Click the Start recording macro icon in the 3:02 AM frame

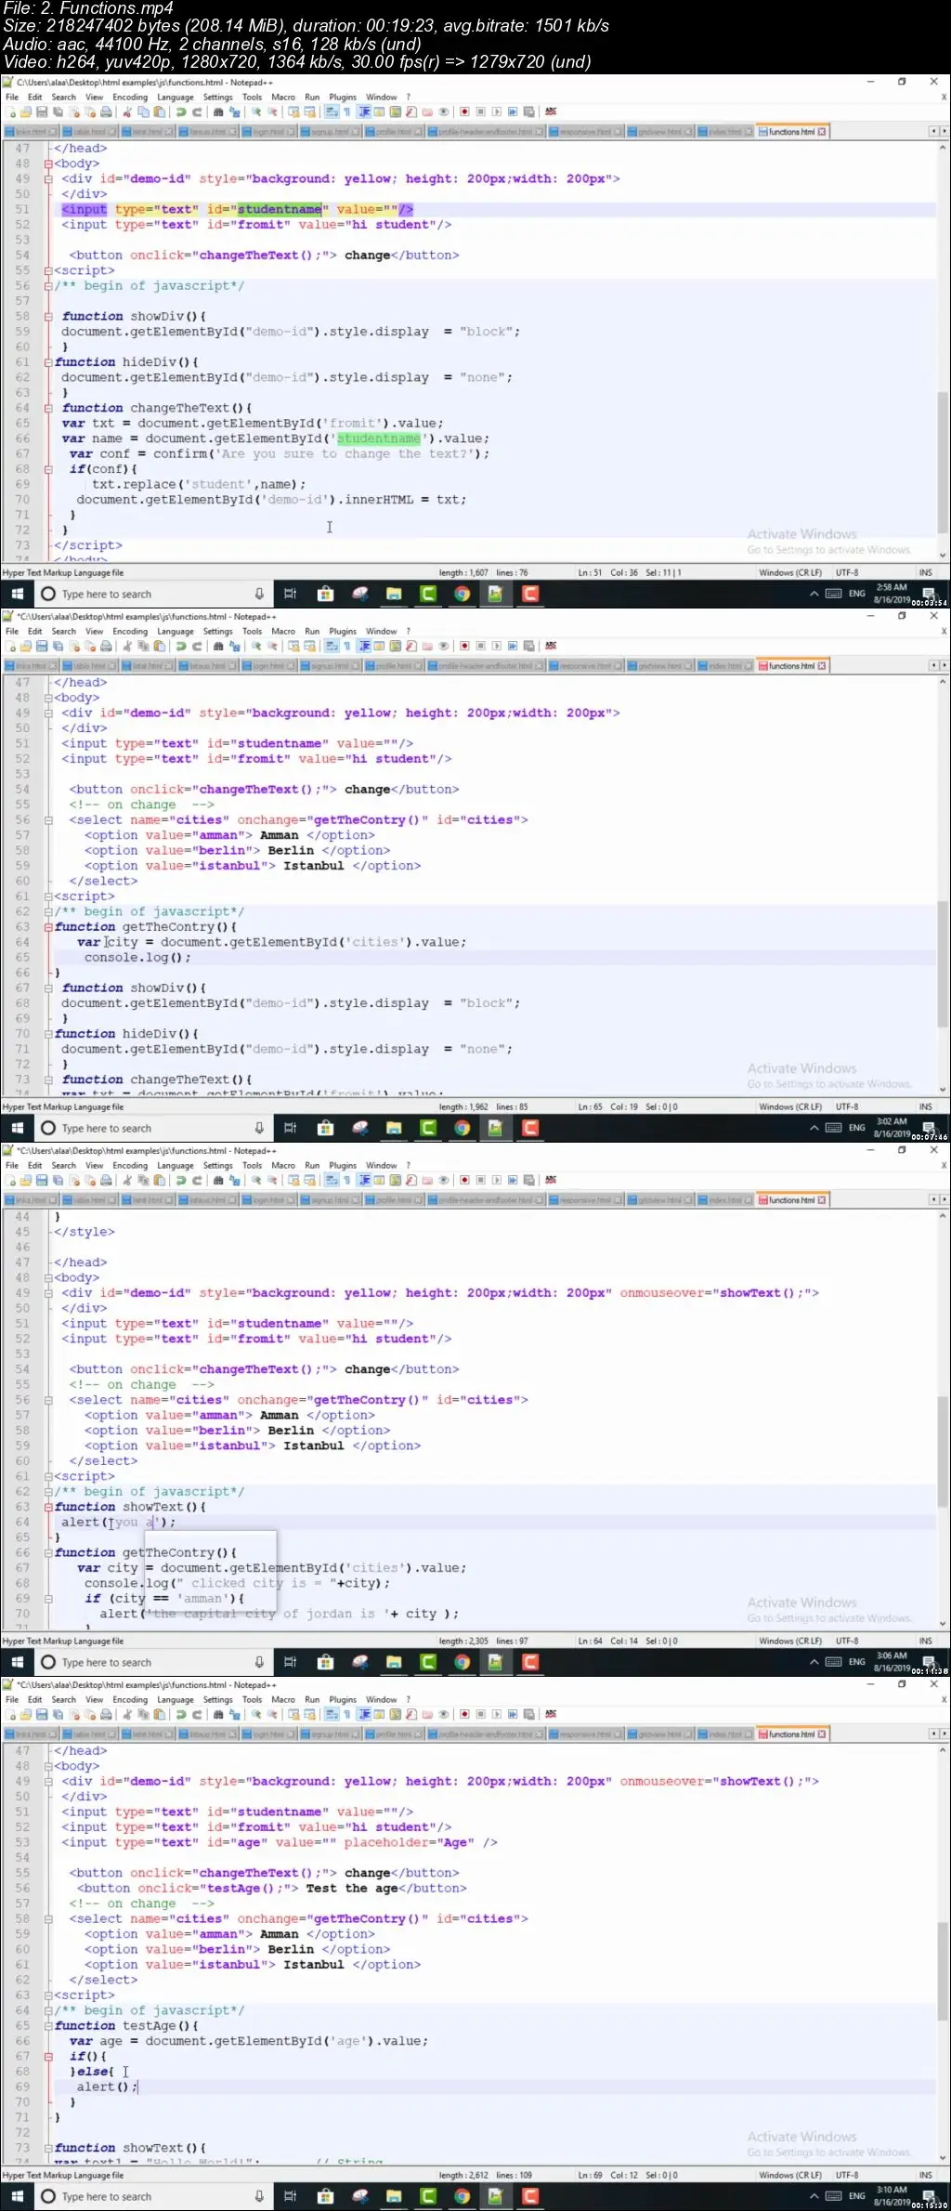[464, 646]
